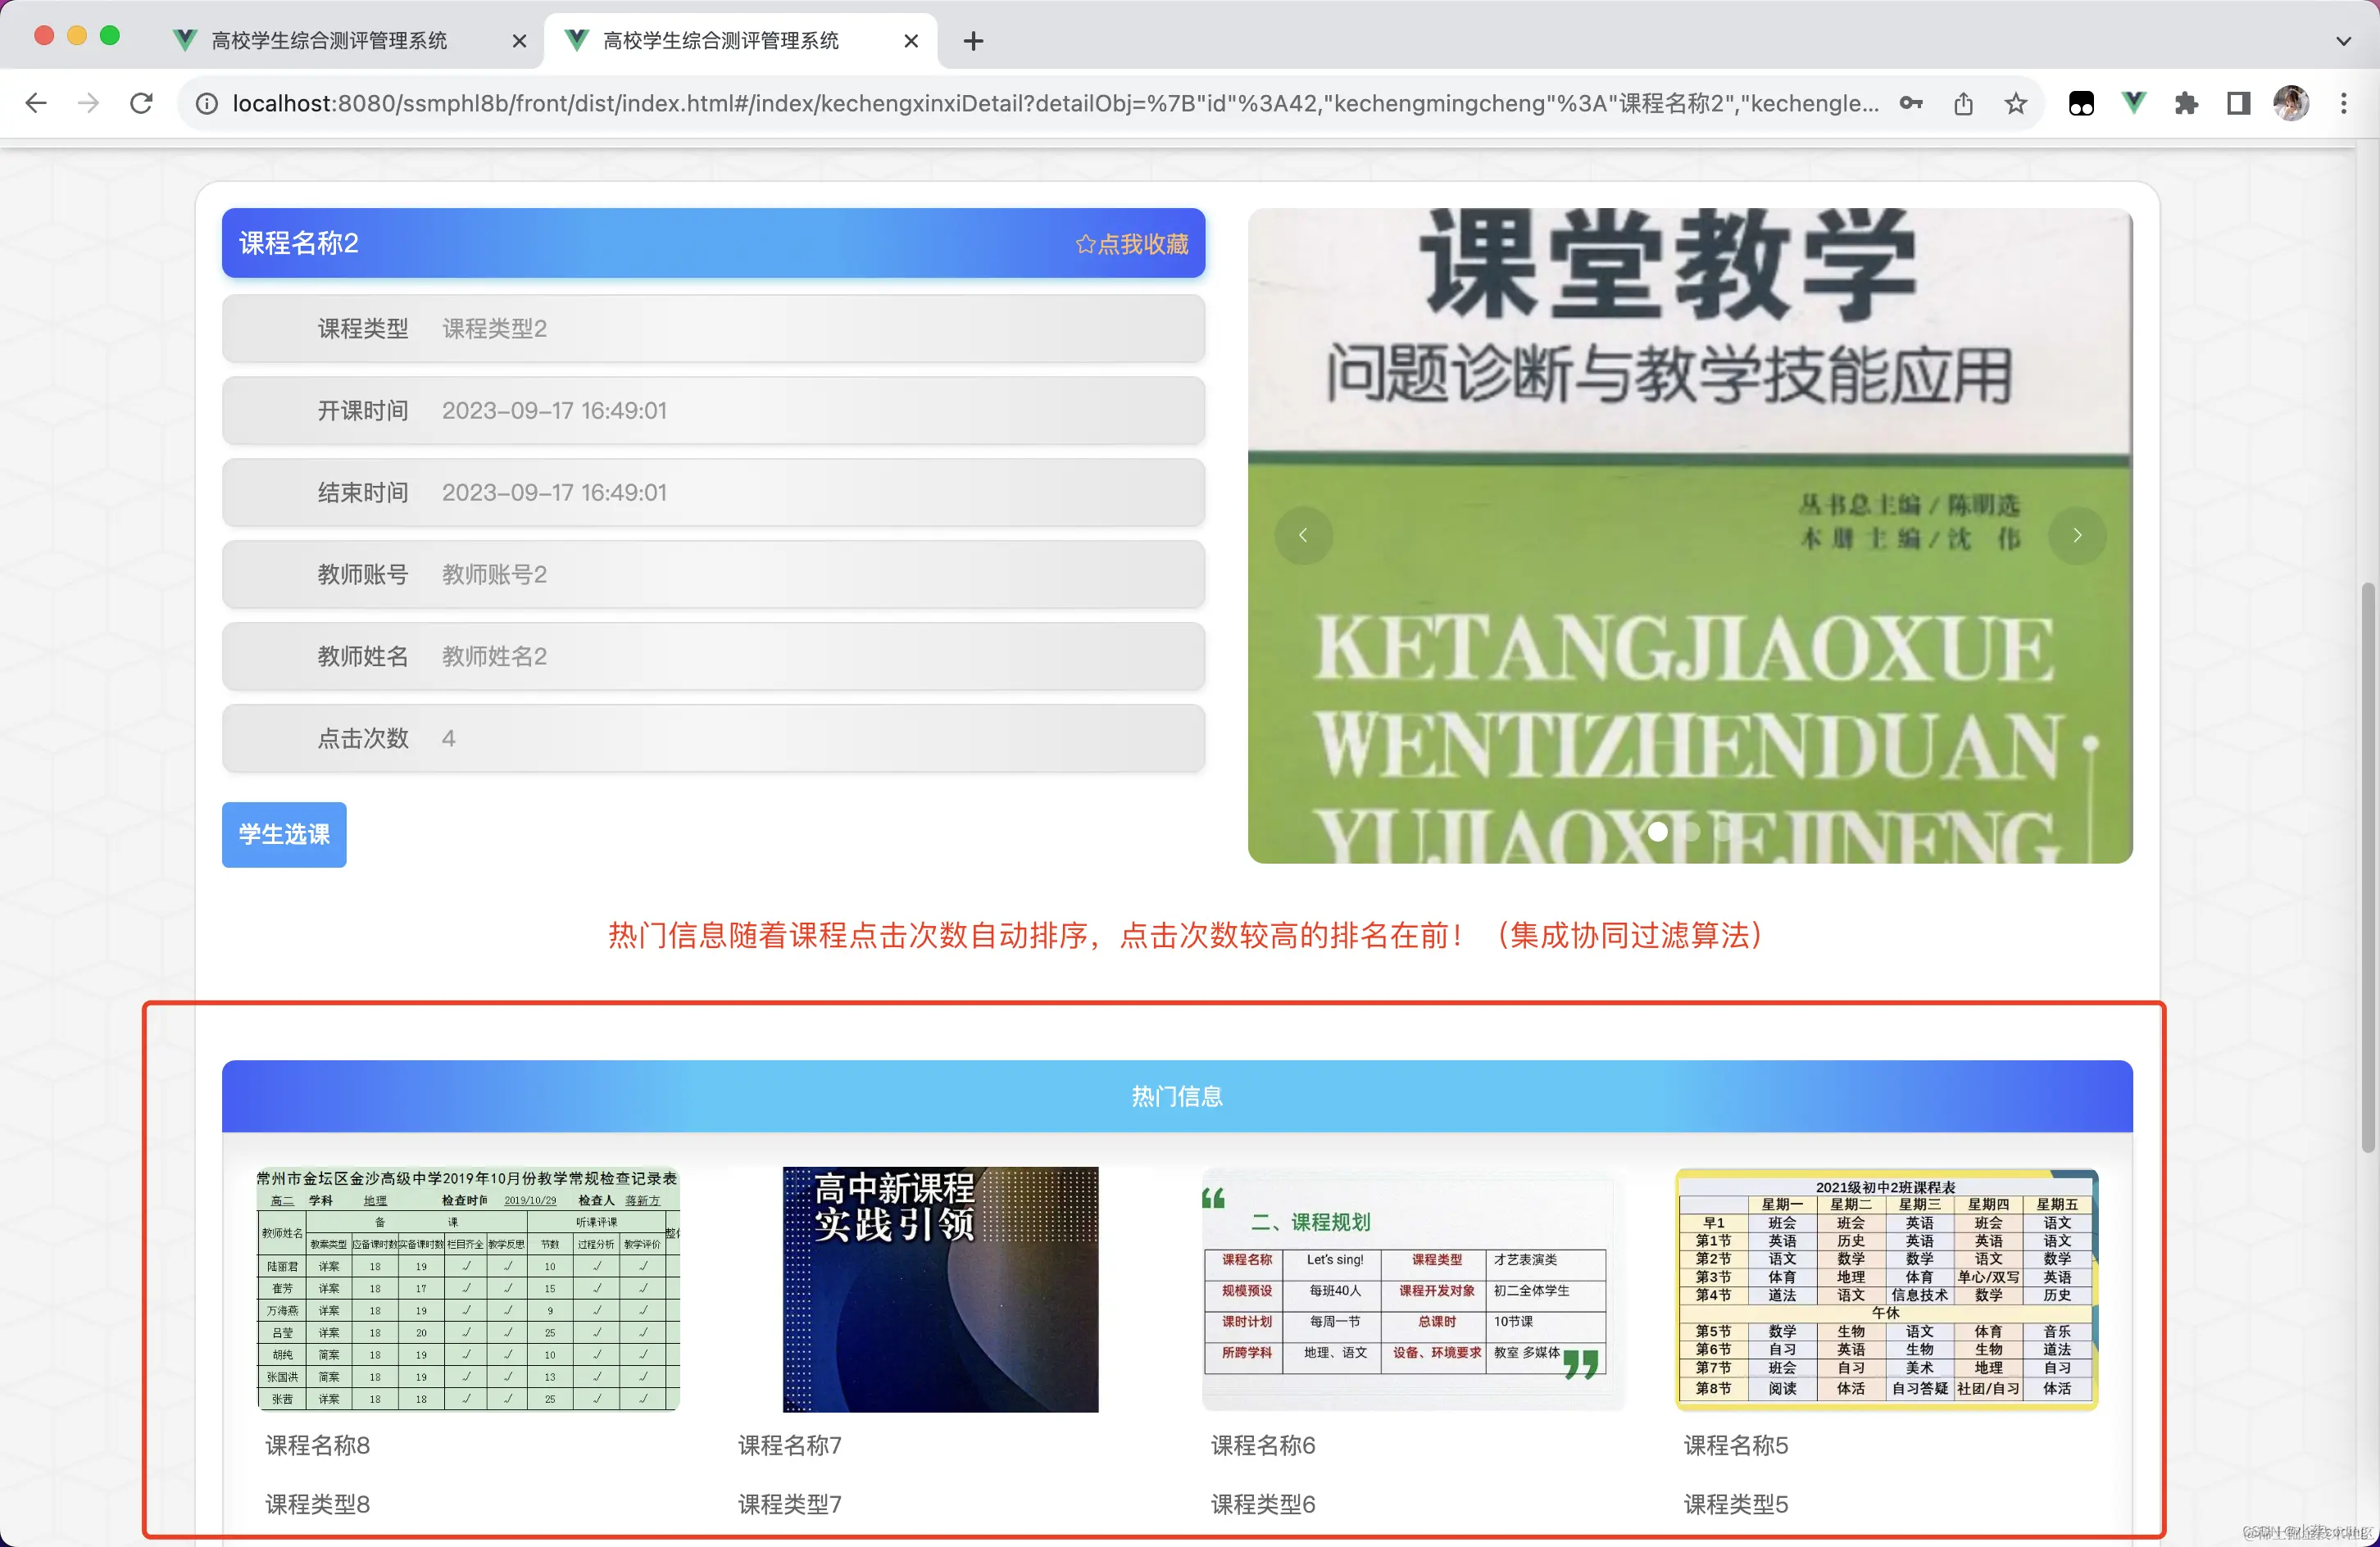Click the bookmark star in the address bar

[2016, 103]
